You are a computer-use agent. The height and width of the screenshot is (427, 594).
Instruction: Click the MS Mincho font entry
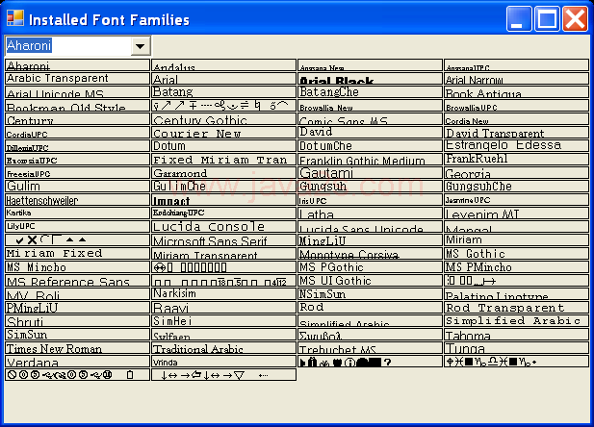pos(77,267)
